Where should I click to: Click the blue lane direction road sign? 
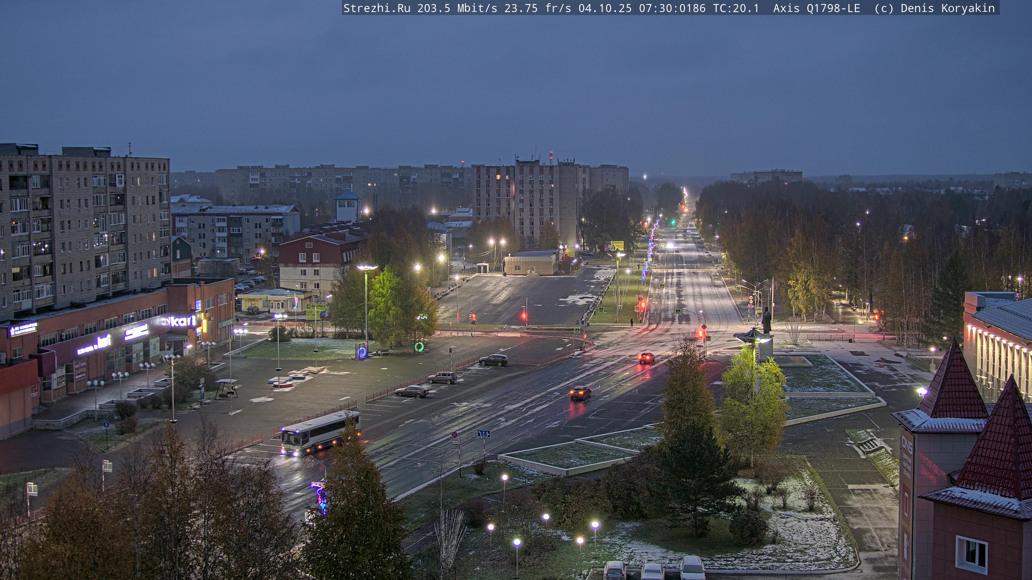coord(483,433)
